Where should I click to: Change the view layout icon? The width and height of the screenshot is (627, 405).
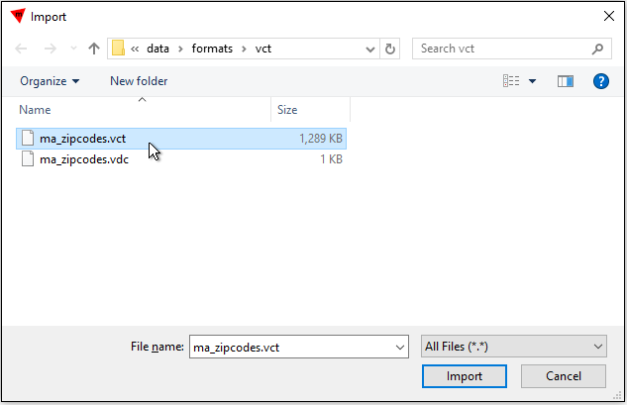[x=511, y=81]
